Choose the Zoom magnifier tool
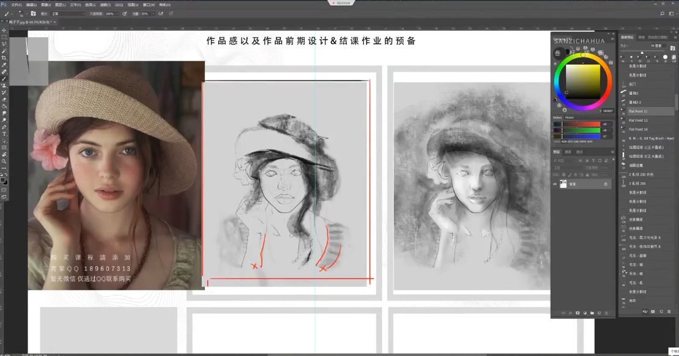The height and width of the screenshot is (356, 679). pyautogui.click(x=4, y=161)
